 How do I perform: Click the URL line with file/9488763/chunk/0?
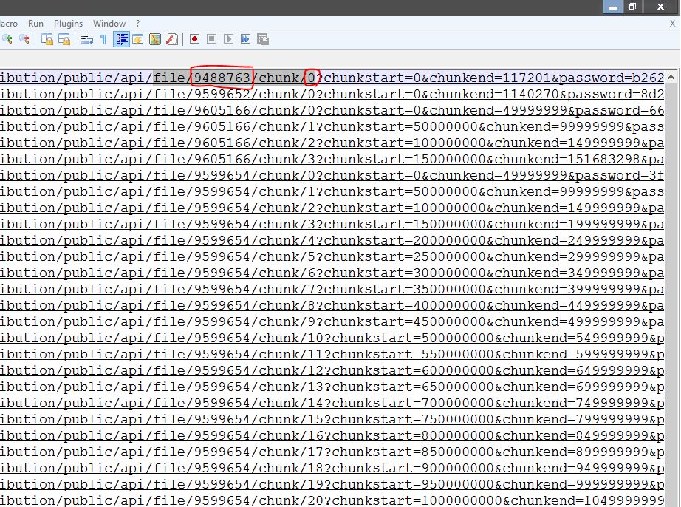(332, 78)
